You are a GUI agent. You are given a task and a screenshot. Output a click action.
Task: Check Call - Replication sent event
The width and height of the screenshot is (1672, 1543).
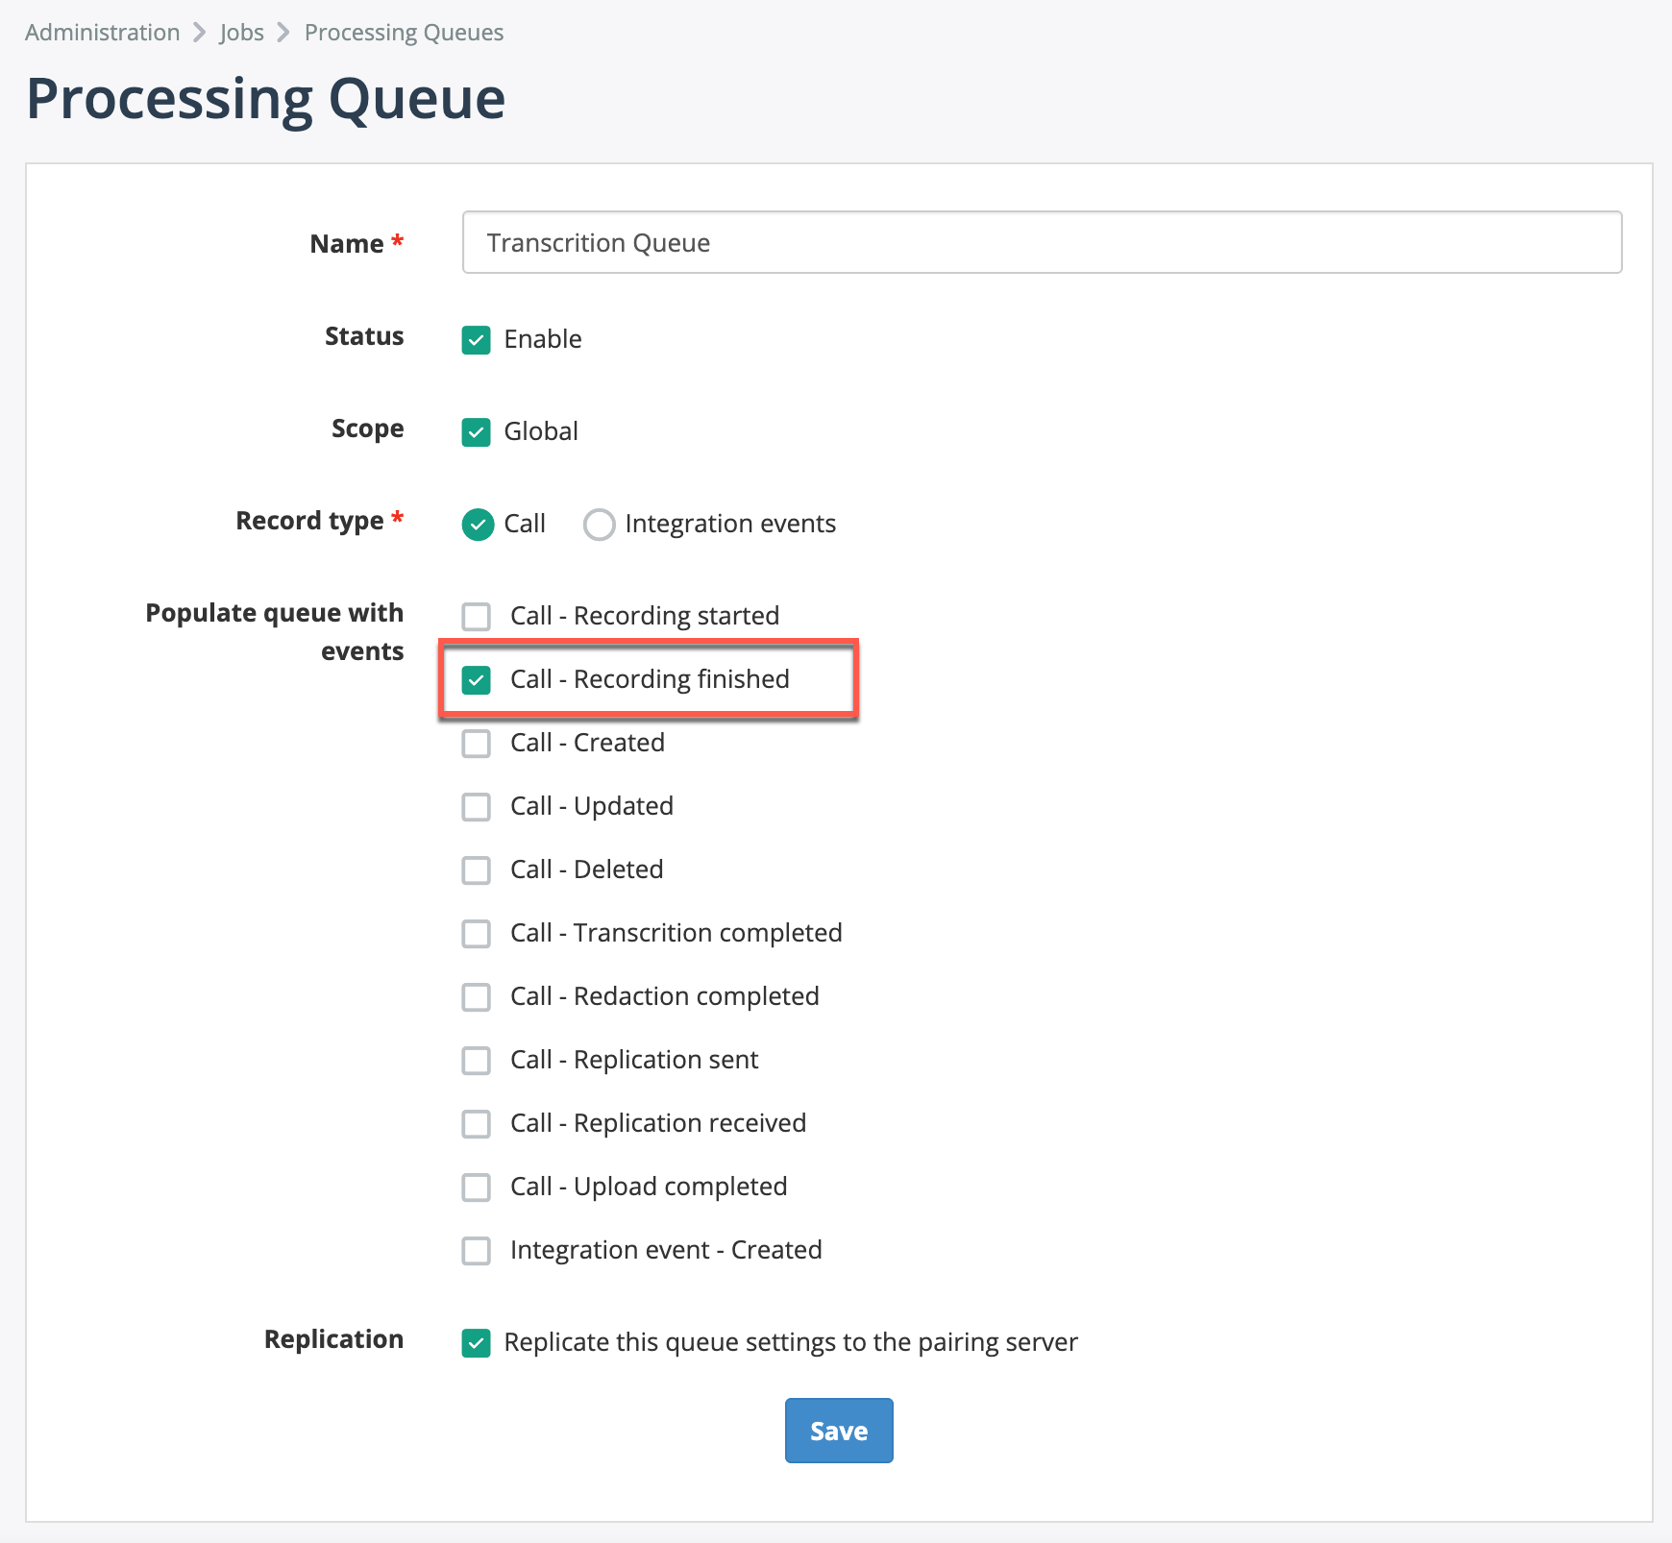tap(477, 1060)
